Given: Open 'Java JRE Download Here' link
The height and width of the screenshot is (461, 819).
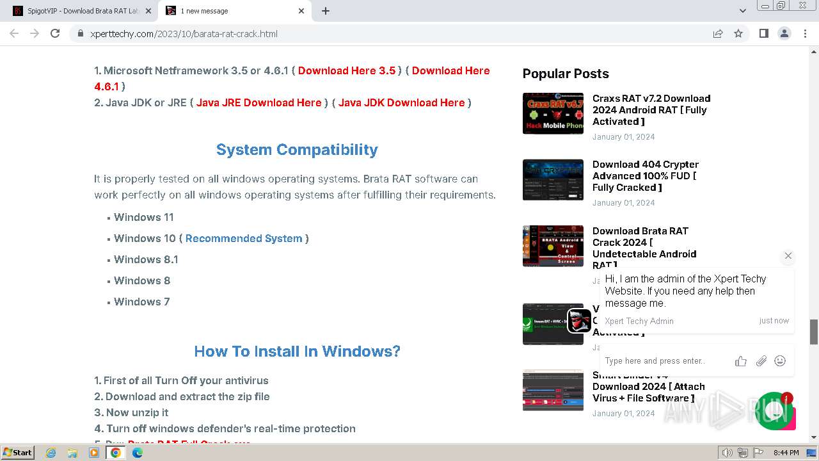Looking at the screenshot, I should (259, 102).
